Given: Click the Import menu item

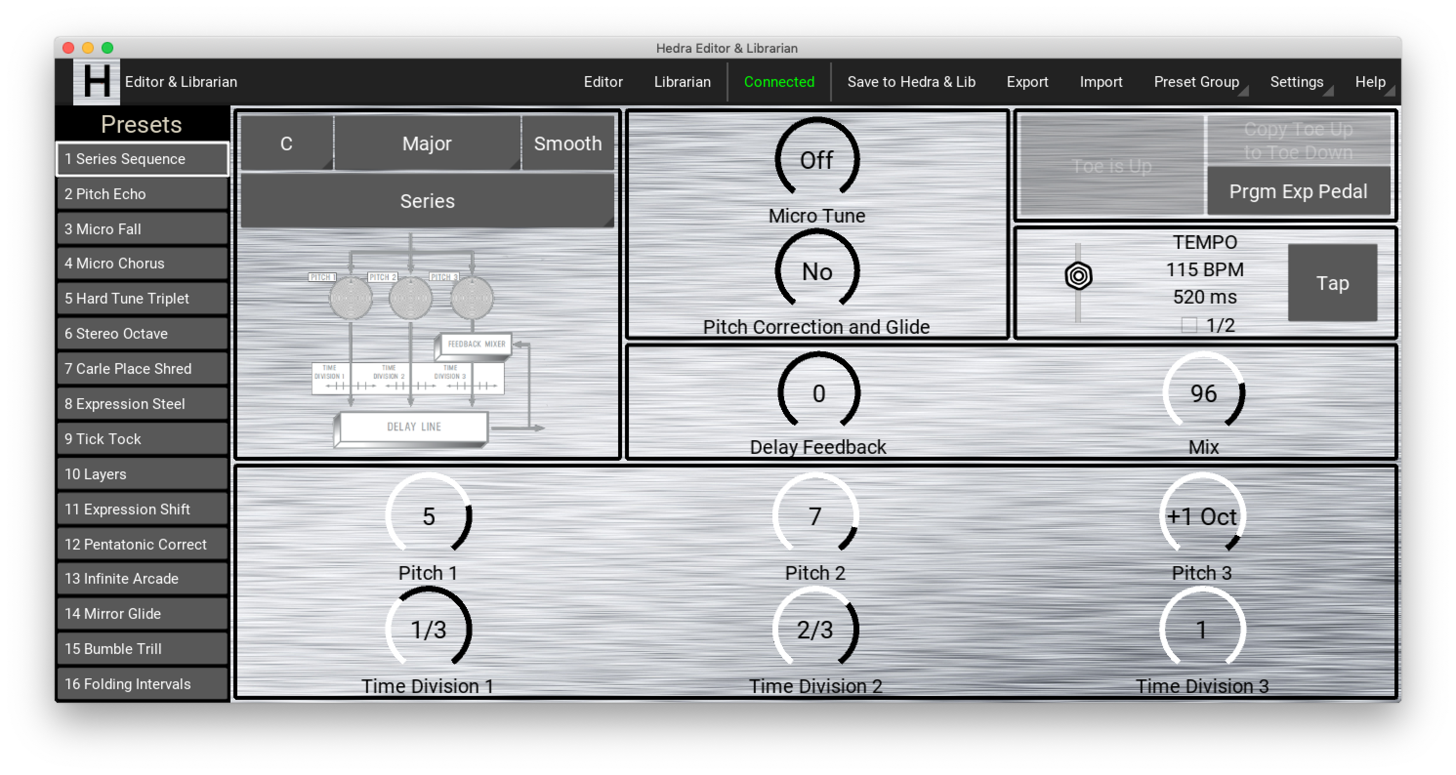Looking at the screenshot, I should tap(1101, 82).
